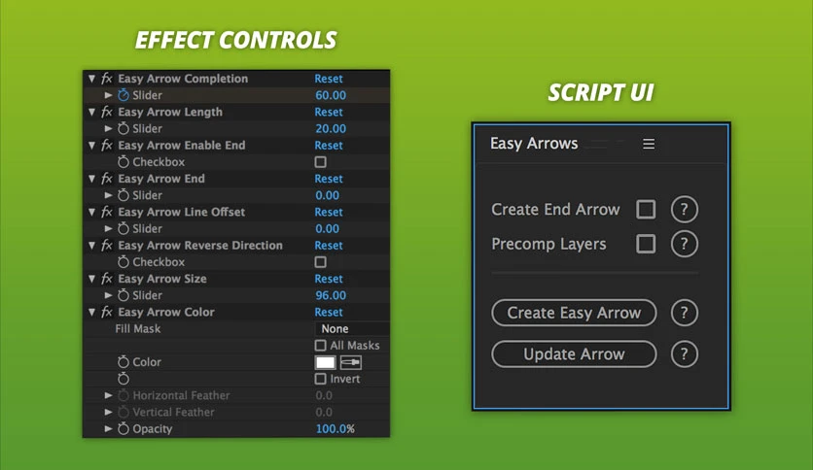
Task: Click the 0.00 Line Offset value
Action: click(x=327, y=228)
